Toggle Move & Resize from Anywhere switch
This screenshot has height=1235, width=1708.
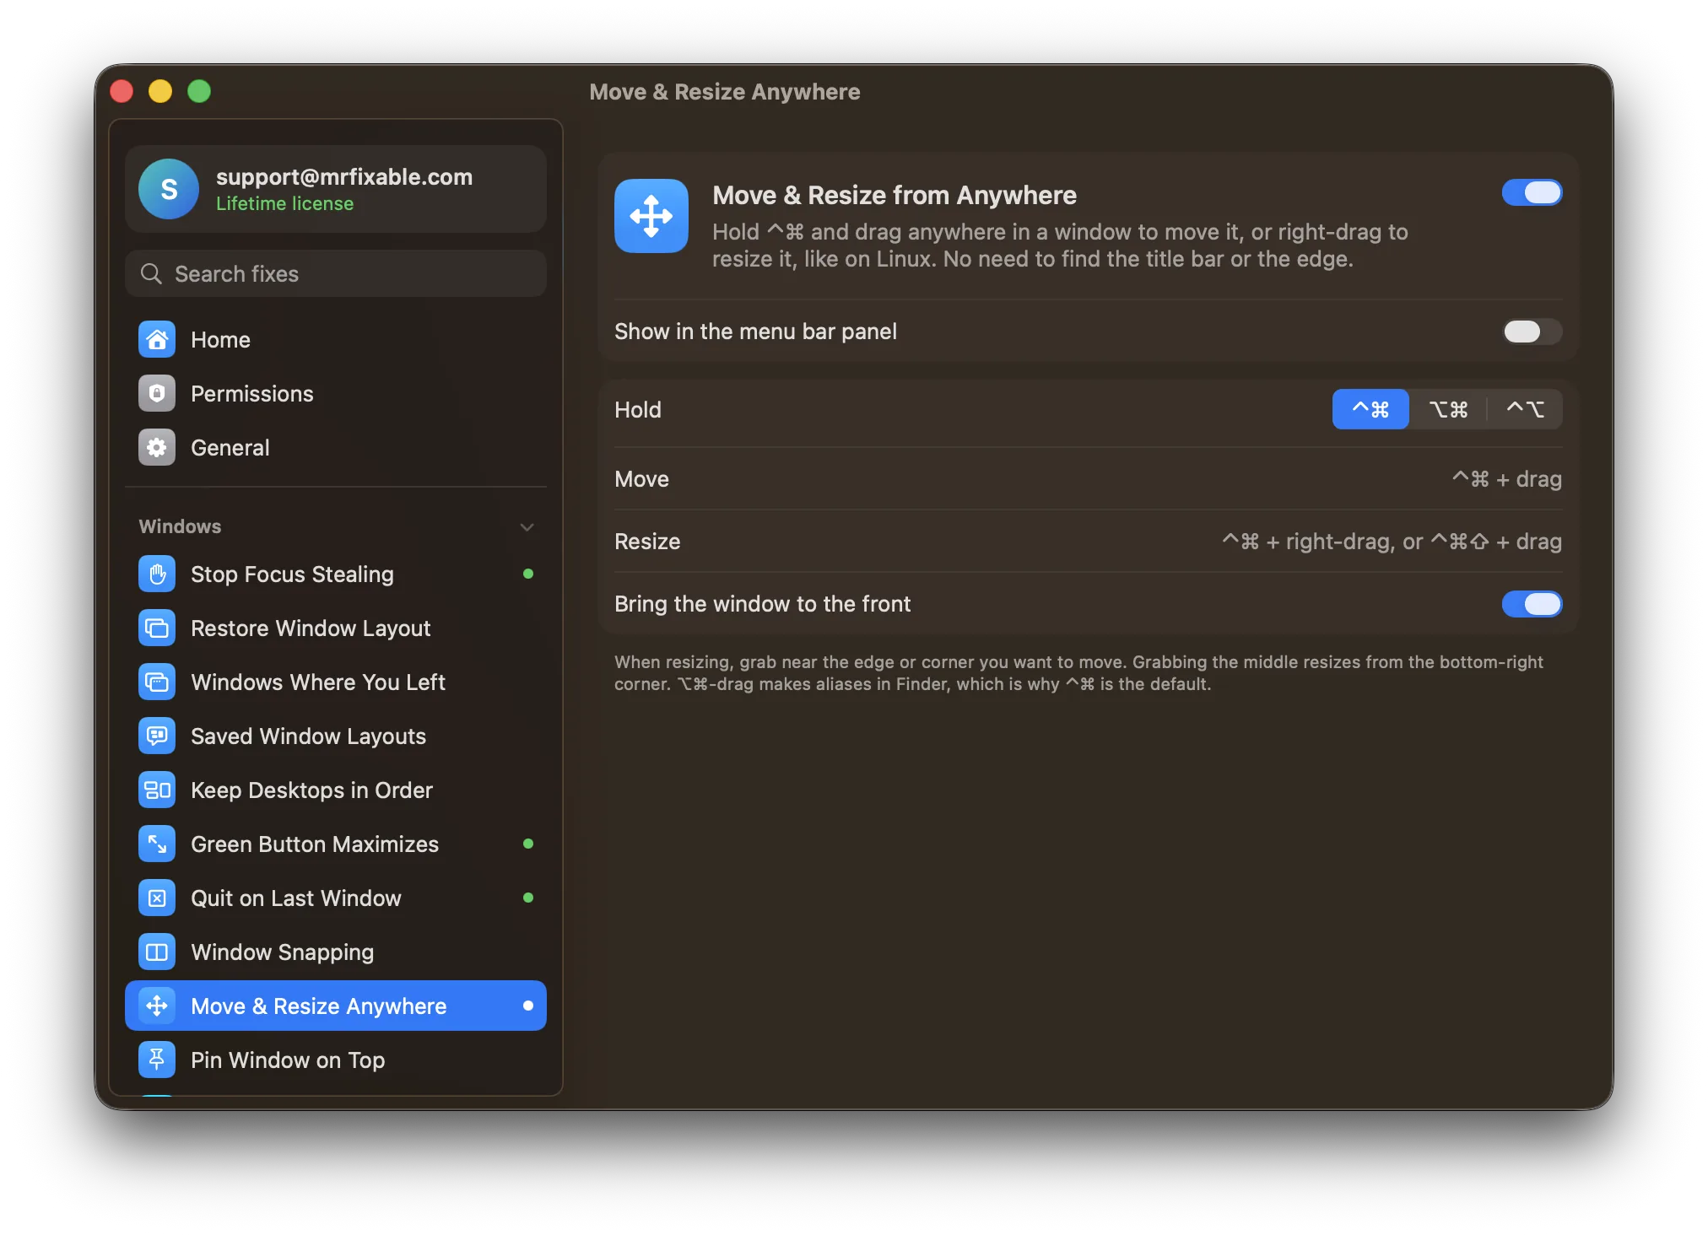click(x=1532, y=193)
